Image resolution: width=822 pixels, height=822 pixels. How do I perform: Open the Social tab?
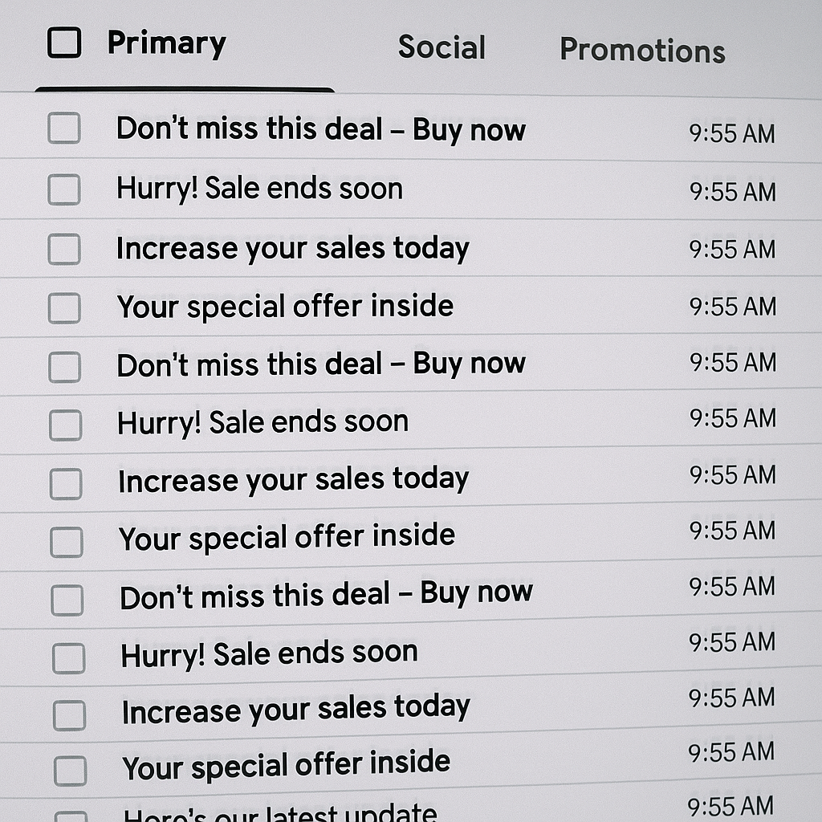coord(442,47)
